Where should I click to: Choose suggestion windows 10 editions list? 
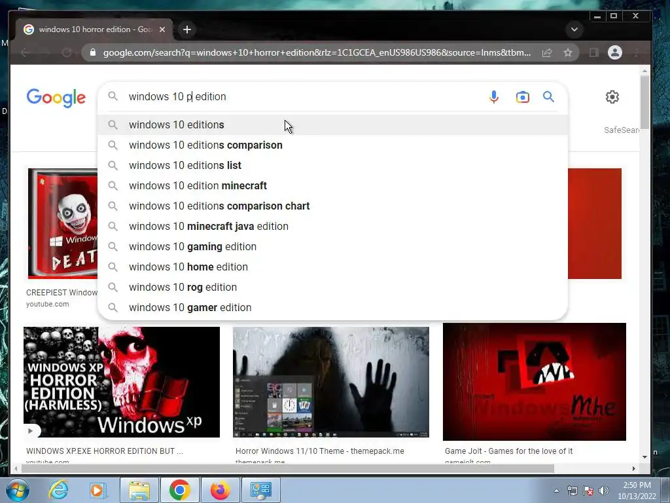332,166
